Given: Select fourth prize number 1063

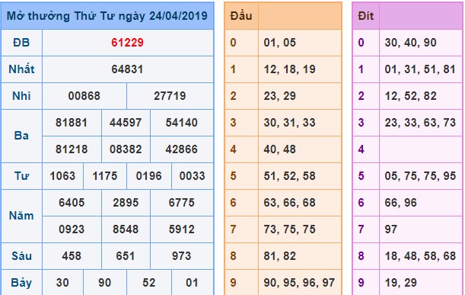Looking at the screenshot, I should (x=62, y=176).
